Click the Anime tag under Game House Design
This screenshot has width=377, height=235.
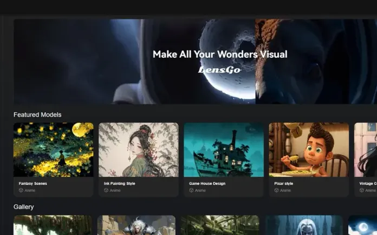(200, 190)
